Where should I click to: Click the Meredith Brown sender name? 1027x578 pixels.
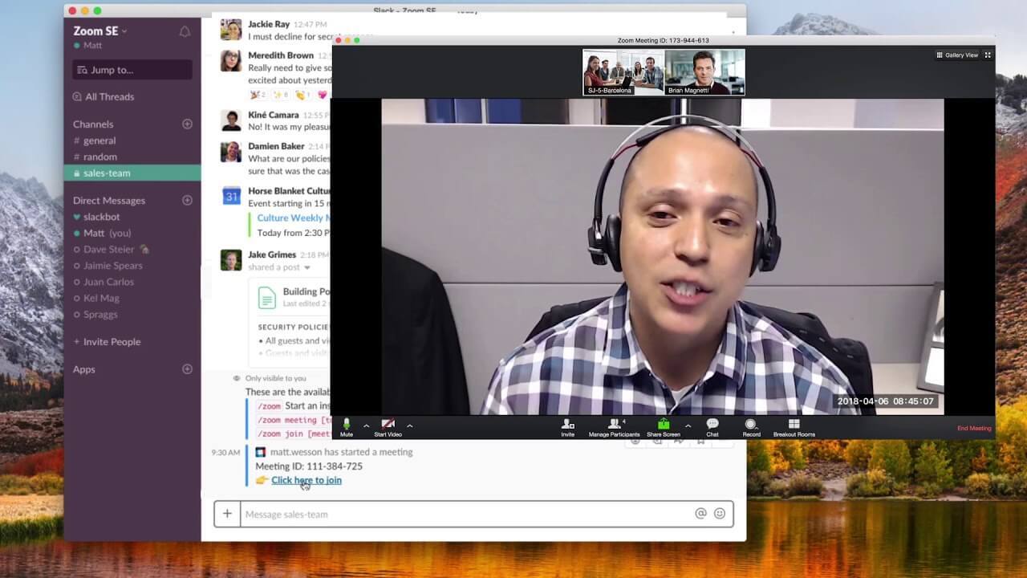pyautogui.click(x=281, y=55)
